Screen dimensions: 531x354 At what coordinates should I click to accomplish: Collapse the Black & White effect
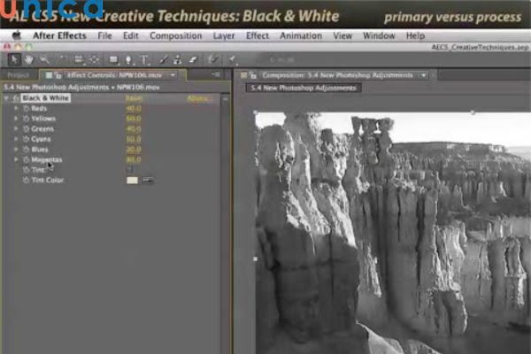tap(7, 98)
